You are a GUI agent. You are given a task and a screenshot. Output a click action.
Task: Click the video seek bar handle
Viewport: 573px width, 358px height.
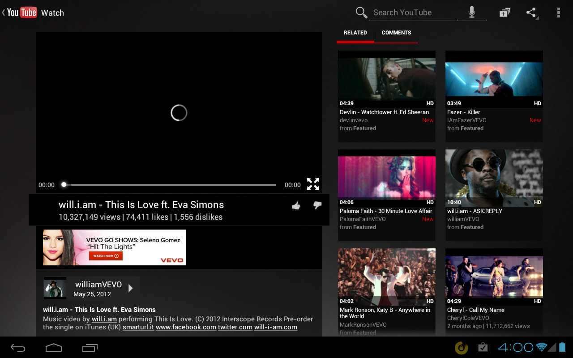(x=64, y=184)
